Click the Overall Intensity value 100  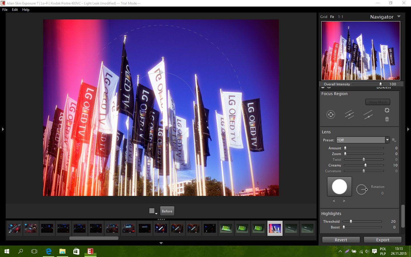pos(393,84)
